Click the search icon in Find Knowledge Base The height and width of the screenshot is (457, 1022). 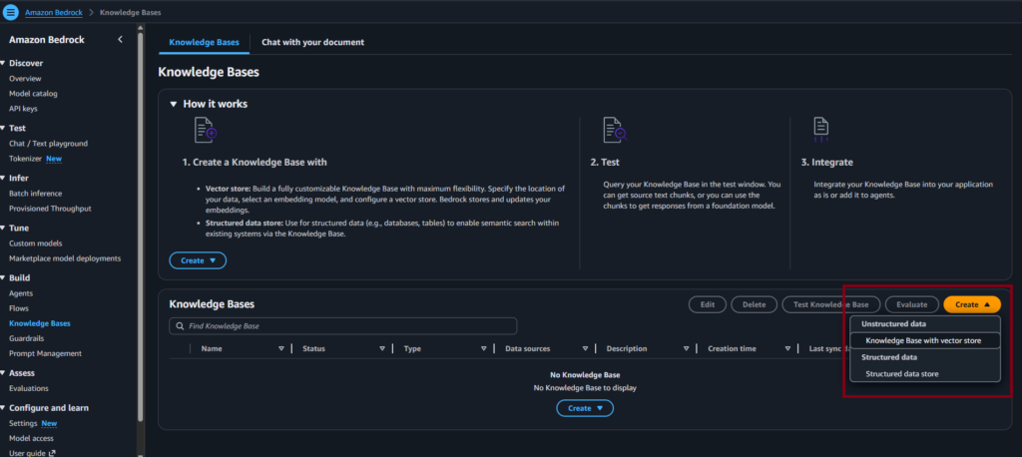click(179, 326)
